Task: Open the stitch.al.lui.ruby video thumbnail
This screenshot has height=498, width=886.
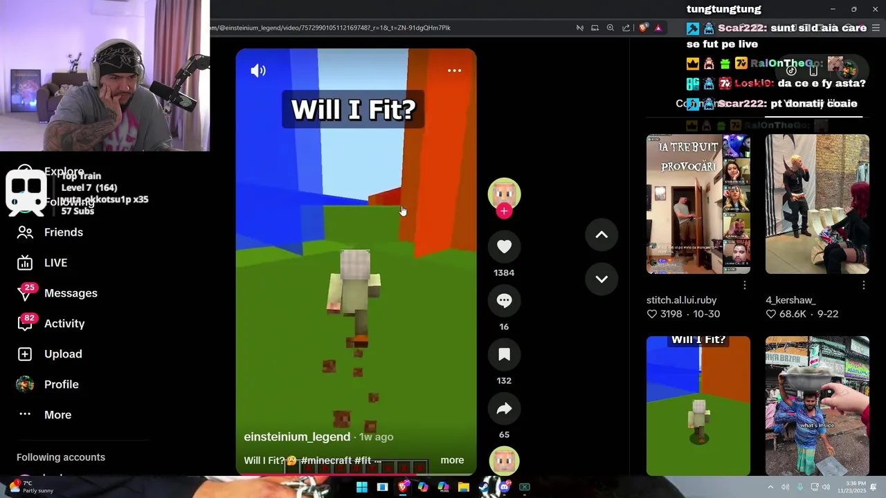Action: click(x=698, y=205)
